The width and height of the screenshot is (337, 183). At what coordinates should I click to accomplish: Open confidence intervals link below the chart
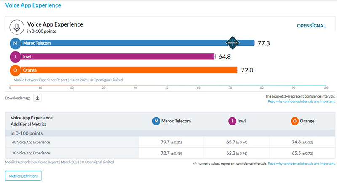[x=301, y=101]
